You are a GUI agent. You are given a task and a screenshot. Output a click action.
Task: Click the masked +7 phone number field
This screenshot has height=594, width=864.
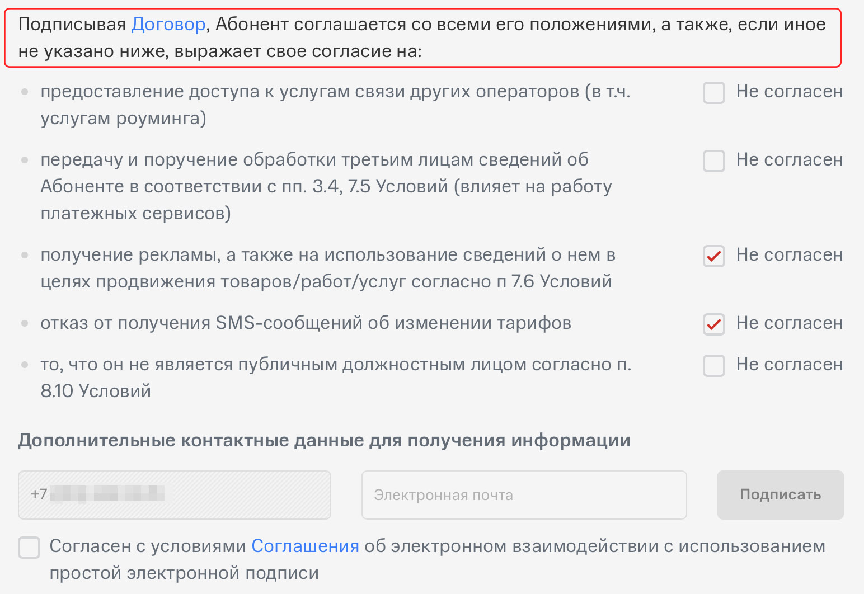tap(174, 495)
